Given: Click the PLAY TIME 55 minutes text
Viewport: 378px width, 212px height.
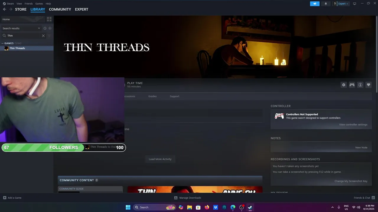Looking at the screenshot, I should pyautogui.click(x=135, y=85).
